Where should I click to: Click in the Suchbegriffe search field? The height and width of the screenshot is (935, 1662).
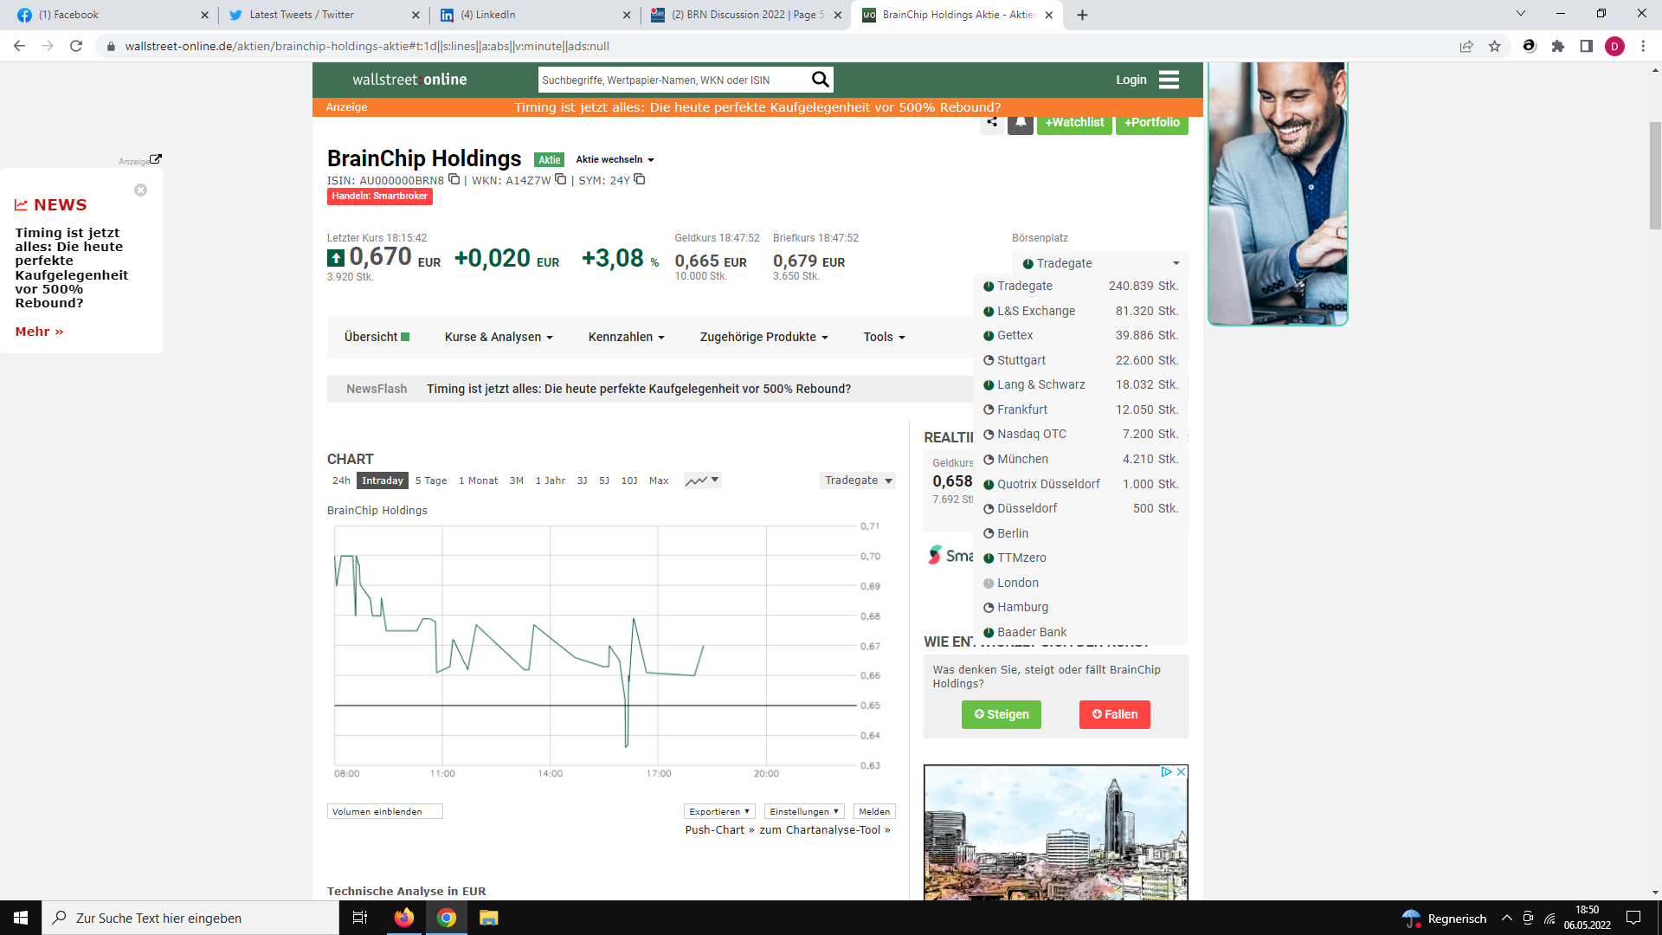click(x=673, y=80)
